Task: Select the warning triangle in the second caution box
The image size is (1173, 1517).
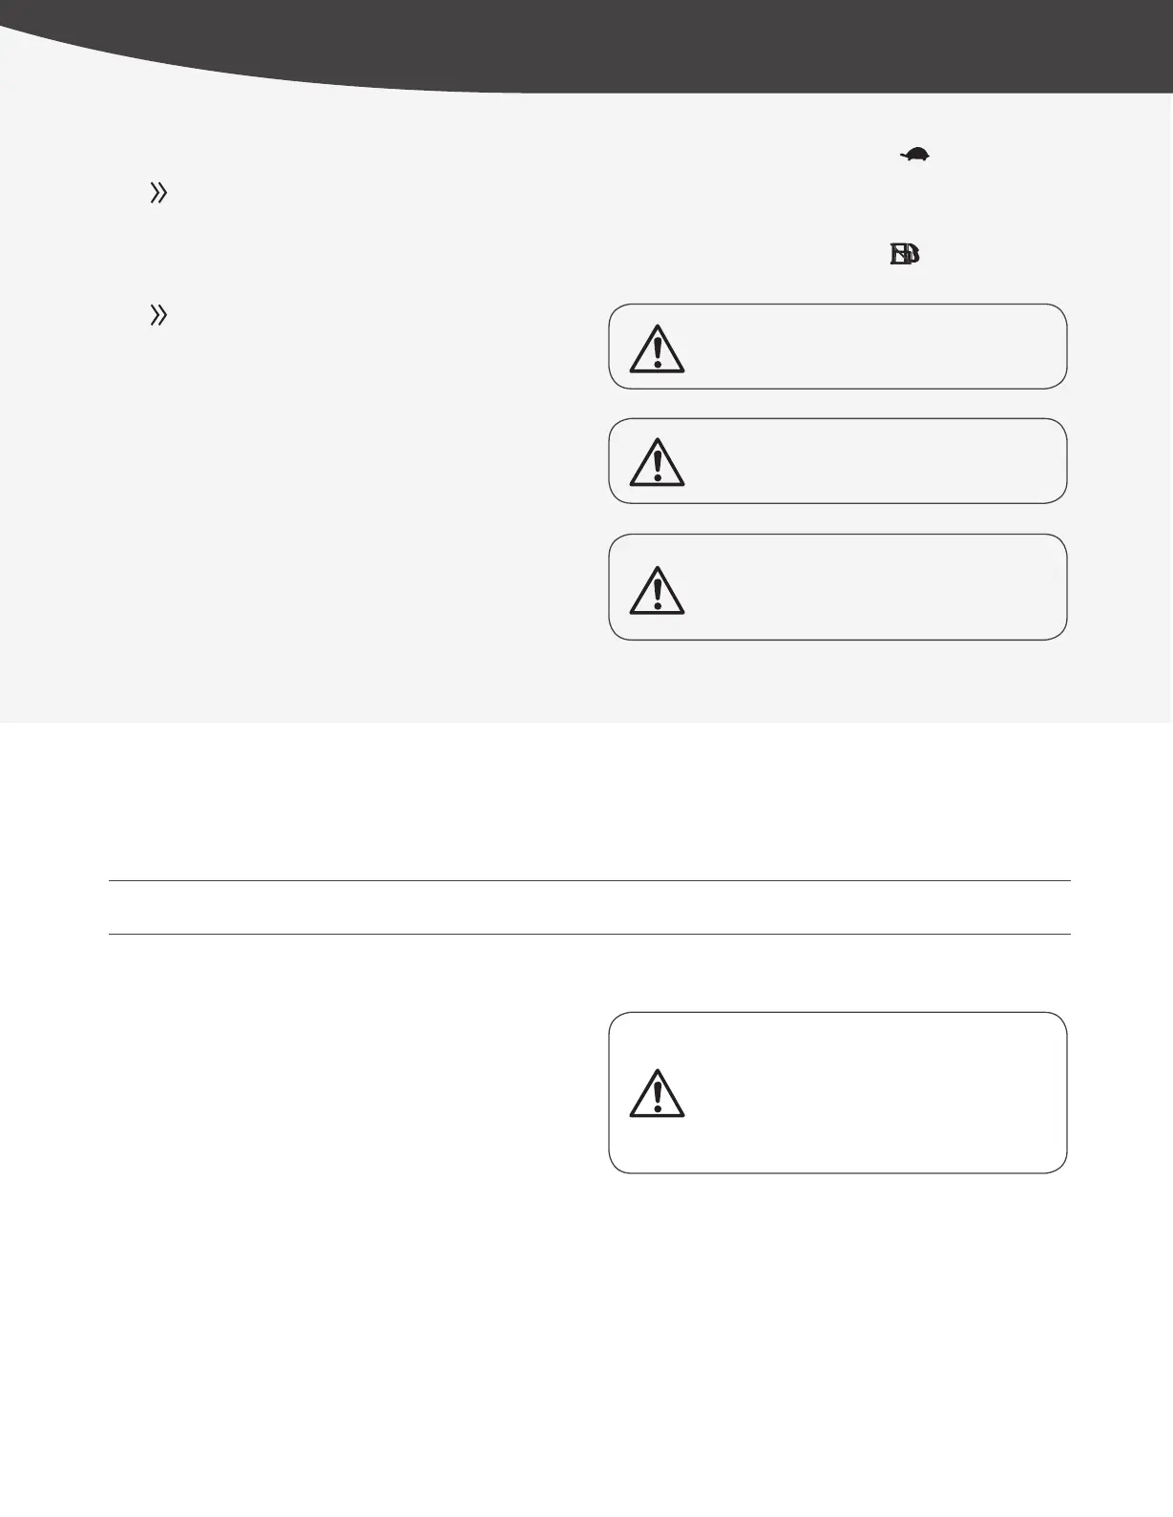Action: [657, 463]
